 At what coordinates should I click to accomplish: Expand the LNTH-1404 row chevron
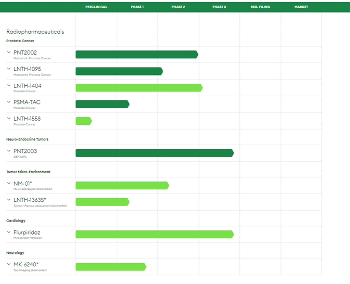pyautogui.click(x=9, y=86)
